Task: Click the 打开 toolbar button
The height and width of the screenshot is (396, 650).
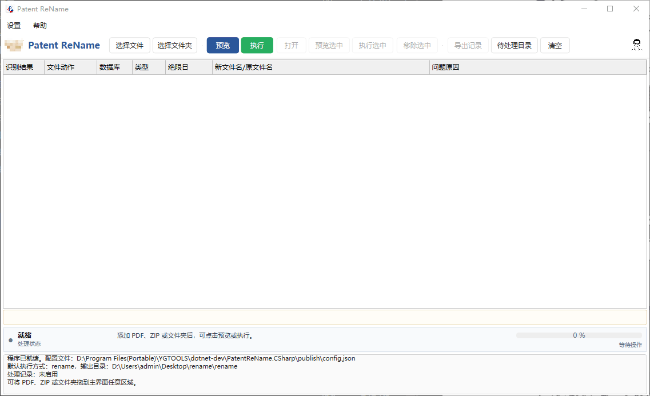Action: click(x=292, y=46)
